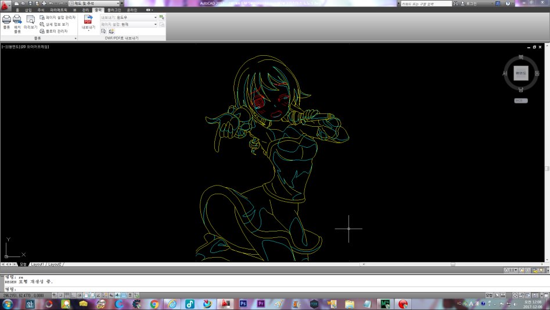Click the keyword search field in the title bar
The width and height of the screenshot is (550, 310).
[x=426, y=3]
